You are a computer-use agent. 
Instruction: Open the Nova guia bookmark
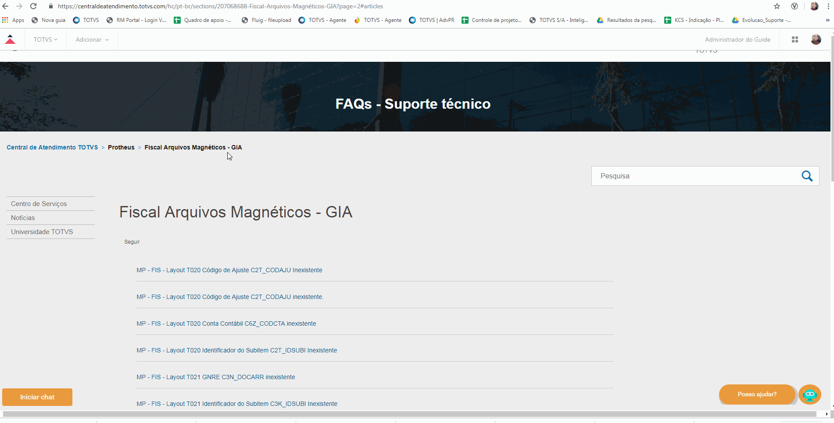49,20
